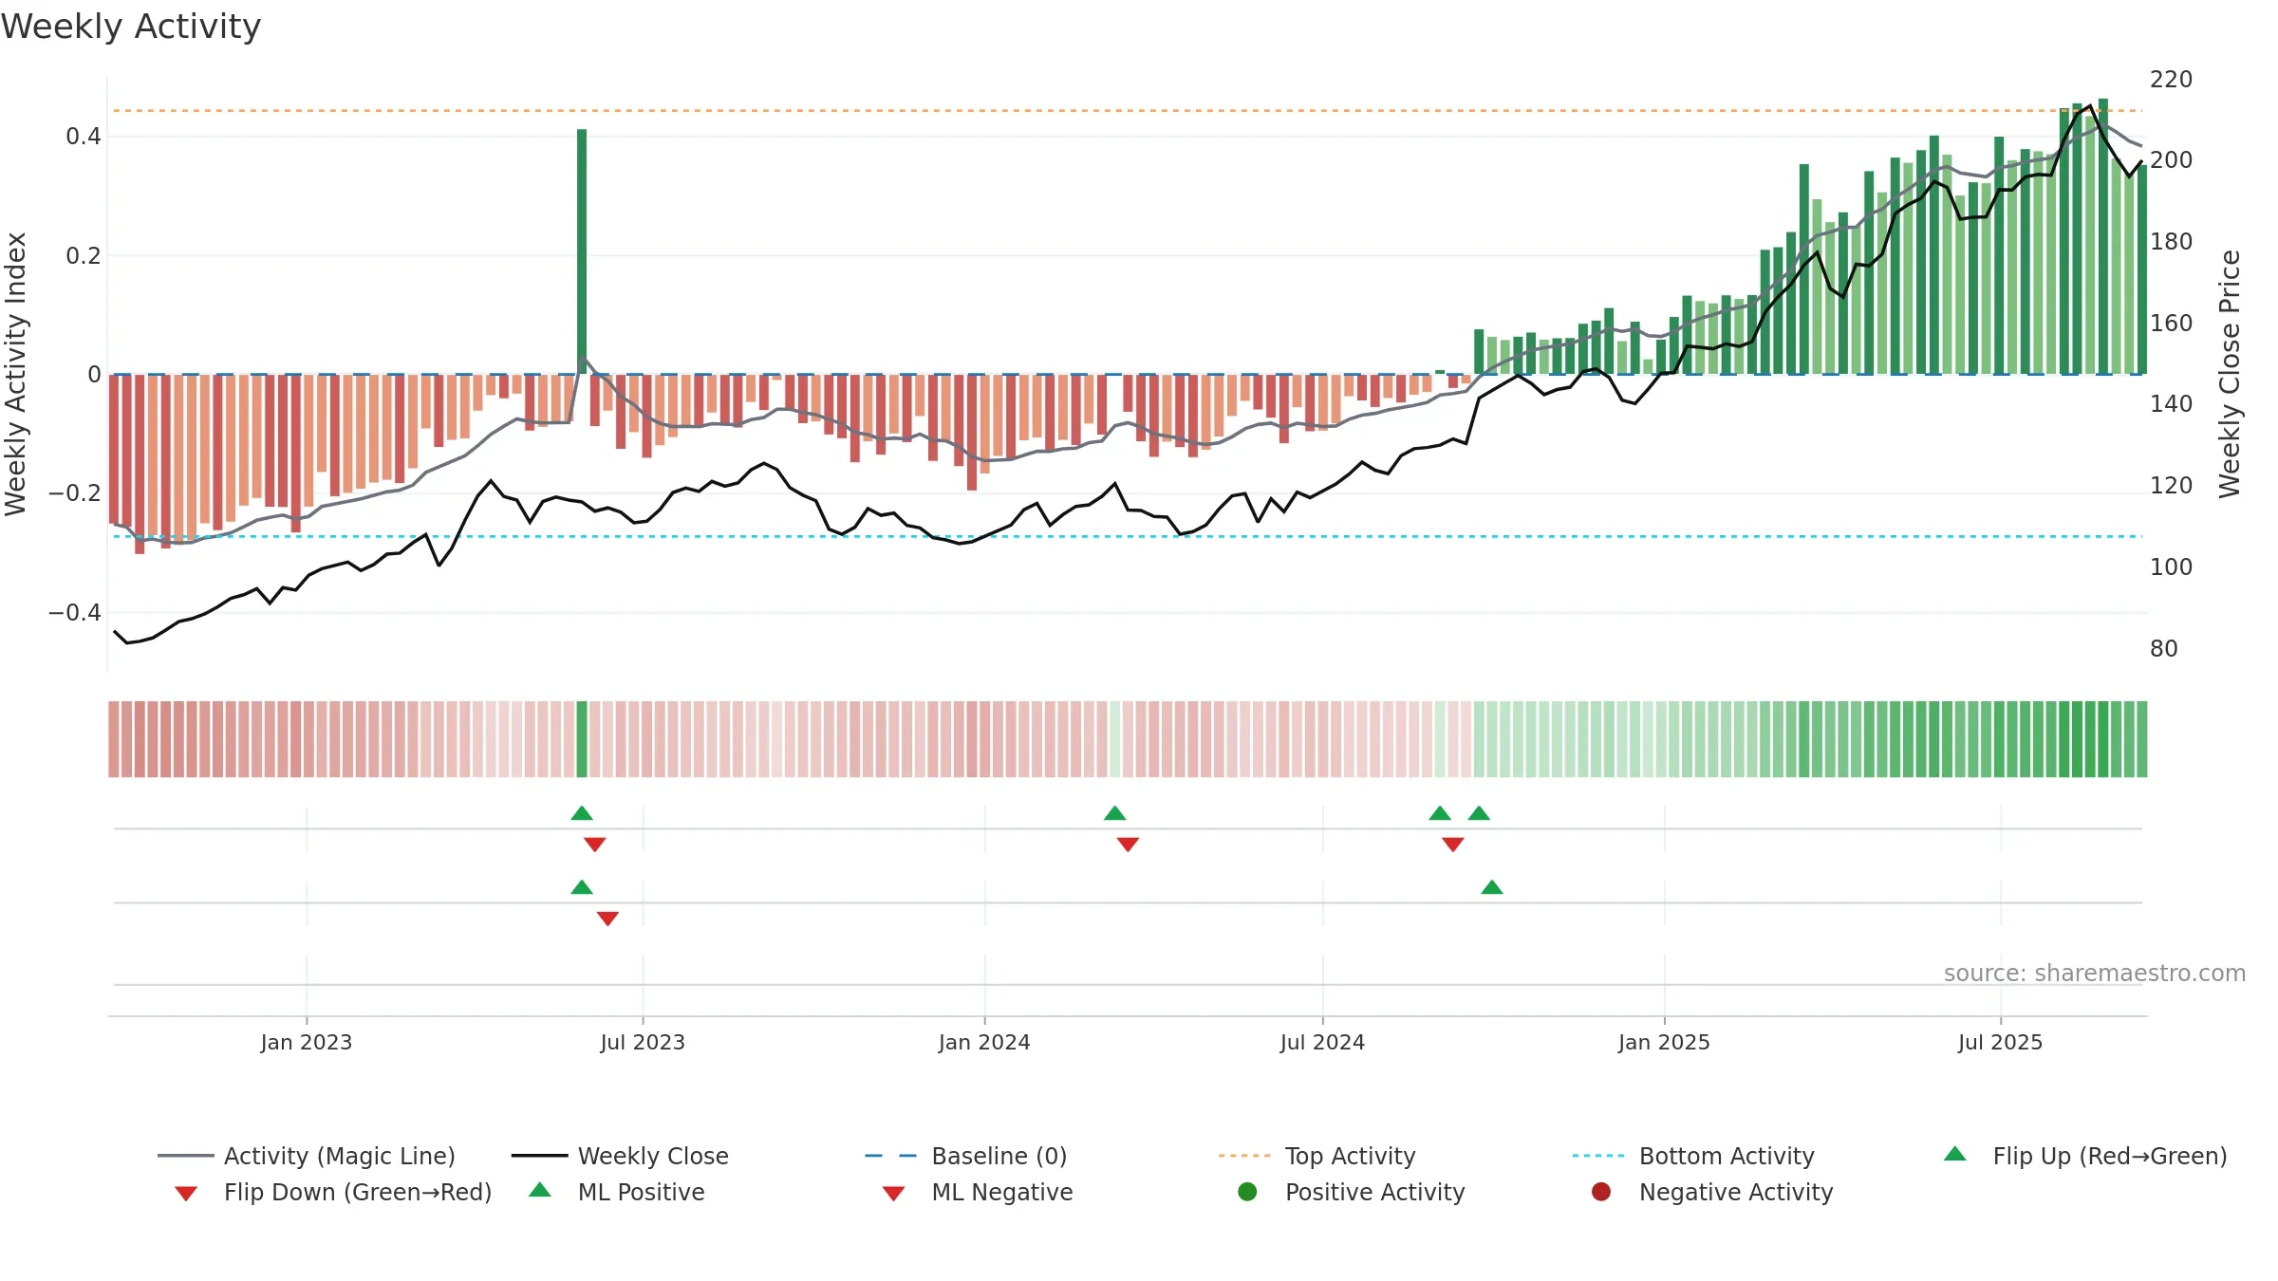Screen dimensions: 2278x1281
Task: Click the Weekly Close Price axis title
Action: click(2230, 374)
